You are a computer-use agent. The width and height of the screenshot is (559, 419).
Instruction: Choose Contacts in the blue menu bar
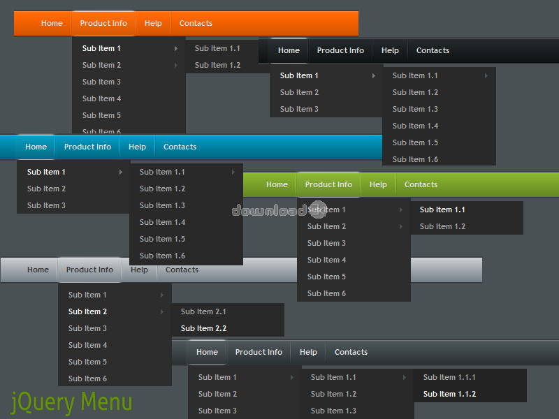click(x=180, y=147)
